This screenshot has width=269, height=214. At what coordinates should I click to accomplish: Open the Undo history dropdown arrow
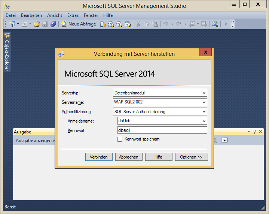[172, 24]
